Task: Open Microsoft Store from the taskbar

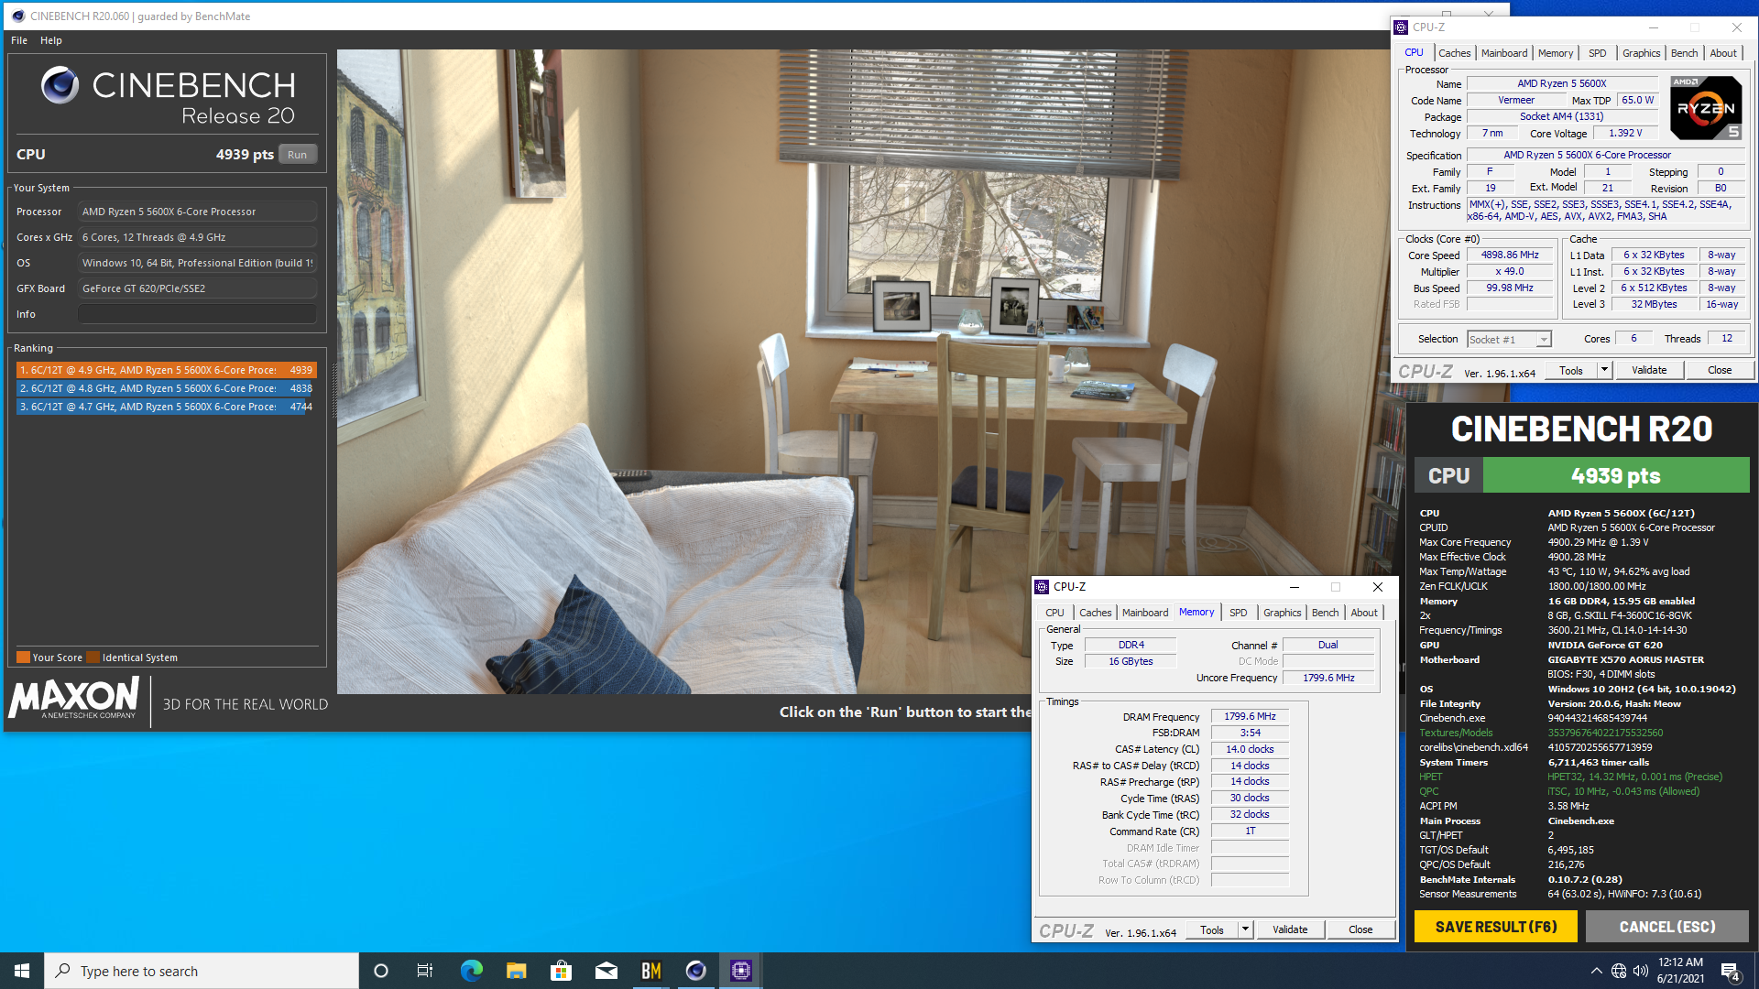Action: tap(561, 971)
